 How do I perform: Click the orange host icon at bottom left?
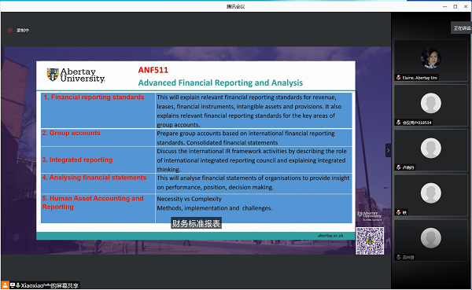[6, 284]
